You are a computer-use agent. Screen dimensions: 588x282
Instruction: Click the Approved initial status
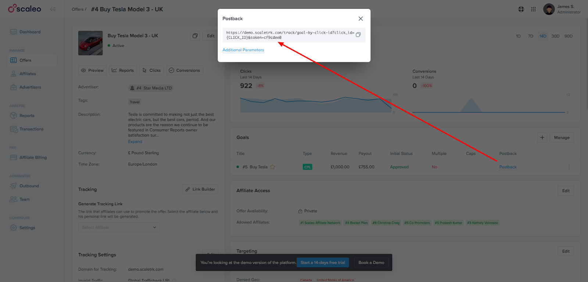pos(399,167)
